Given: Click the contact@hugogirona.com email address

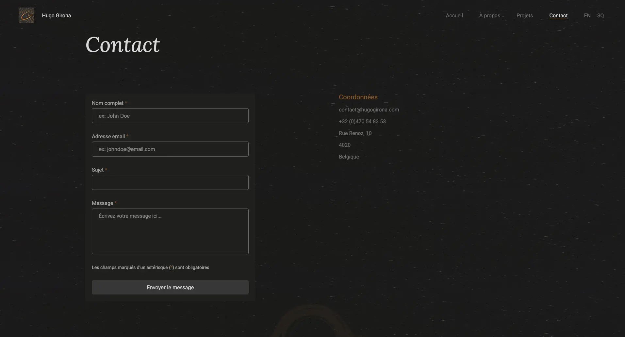Looking at the screenshot, I should 369,110.
